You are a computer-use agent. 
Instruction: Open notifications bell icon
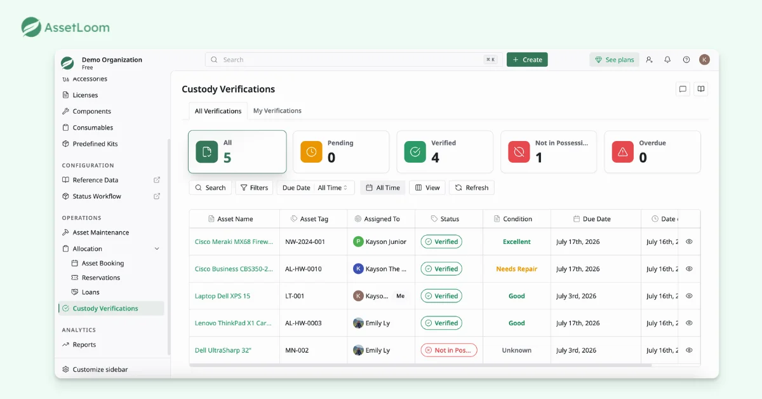667,60
